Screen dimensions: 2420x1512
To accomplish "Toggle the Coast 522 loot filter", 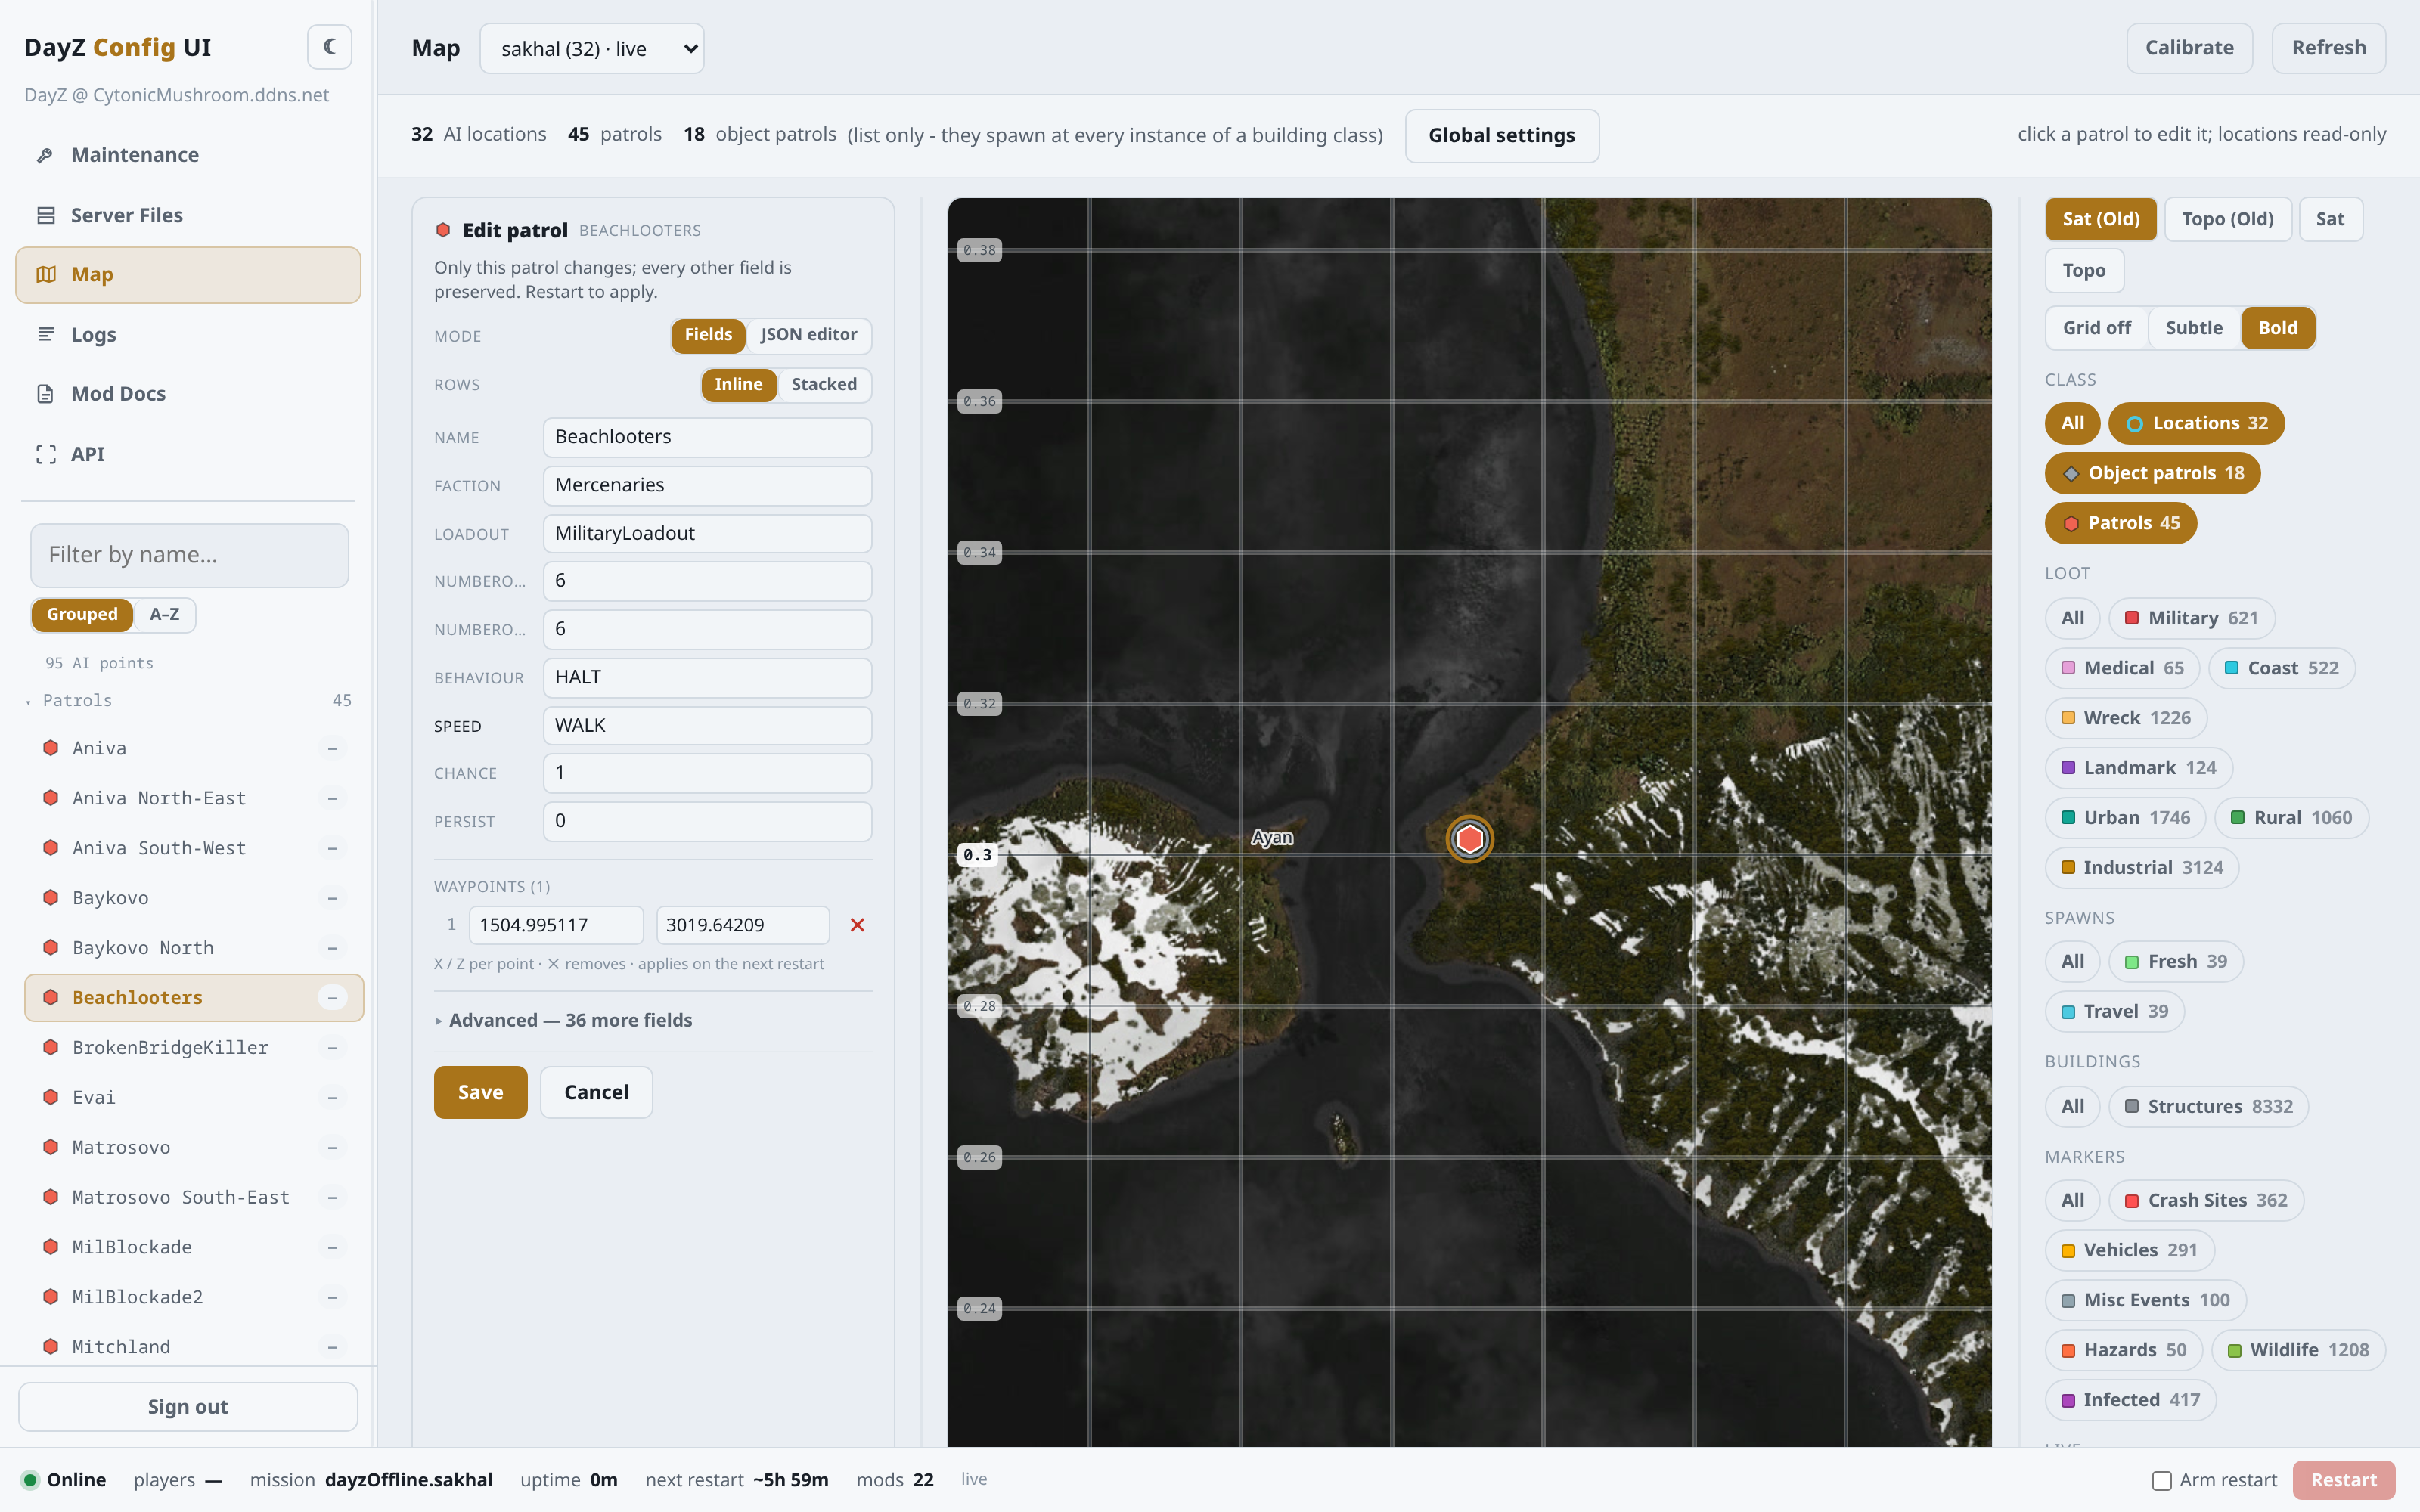I will [x=2281, y=668].
